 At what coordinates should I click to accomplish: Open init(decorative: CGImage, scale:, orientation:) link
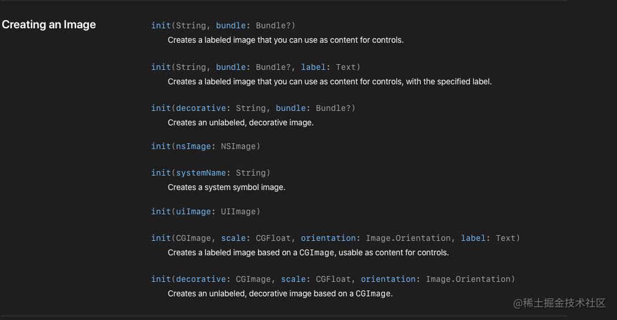pyautogui.click(x=333, y=279)
